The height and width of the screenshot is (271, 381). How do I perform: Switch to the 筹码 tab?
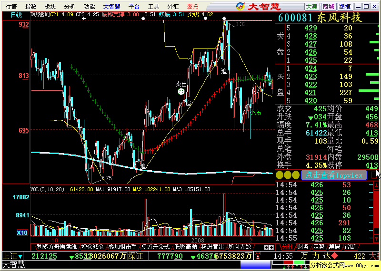335,247
